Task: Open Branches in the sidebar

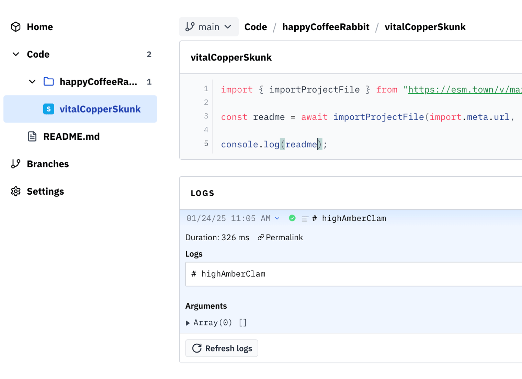Action: [x=48, y=164]
